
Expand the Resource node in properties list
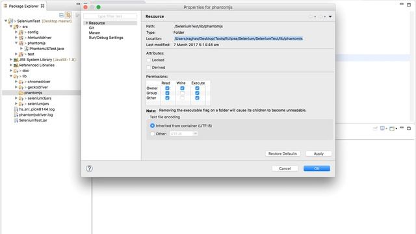click(86, 23)
